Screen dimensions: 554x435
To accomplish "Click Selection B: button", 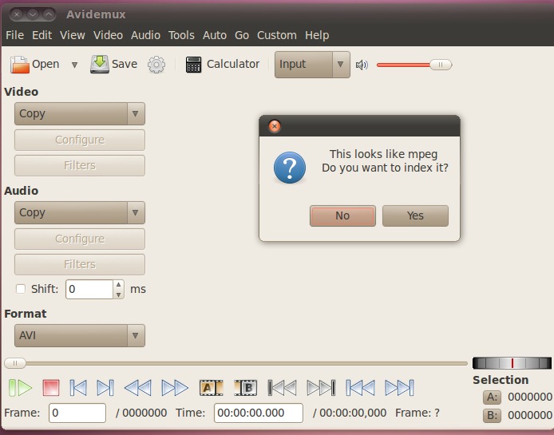I will click(492, 415).
